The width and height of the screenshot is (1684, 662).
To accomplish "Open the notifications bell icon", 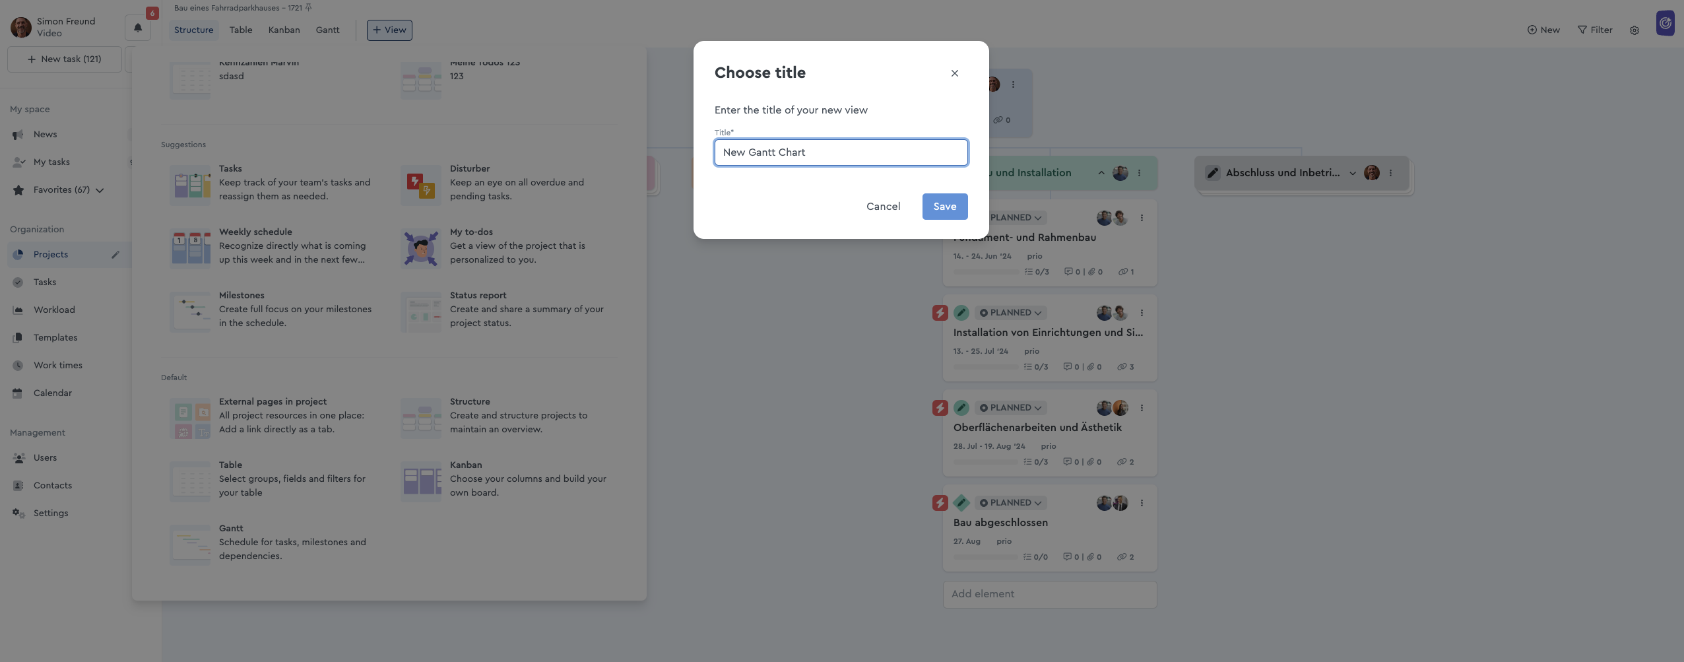I will coord(138,28).
